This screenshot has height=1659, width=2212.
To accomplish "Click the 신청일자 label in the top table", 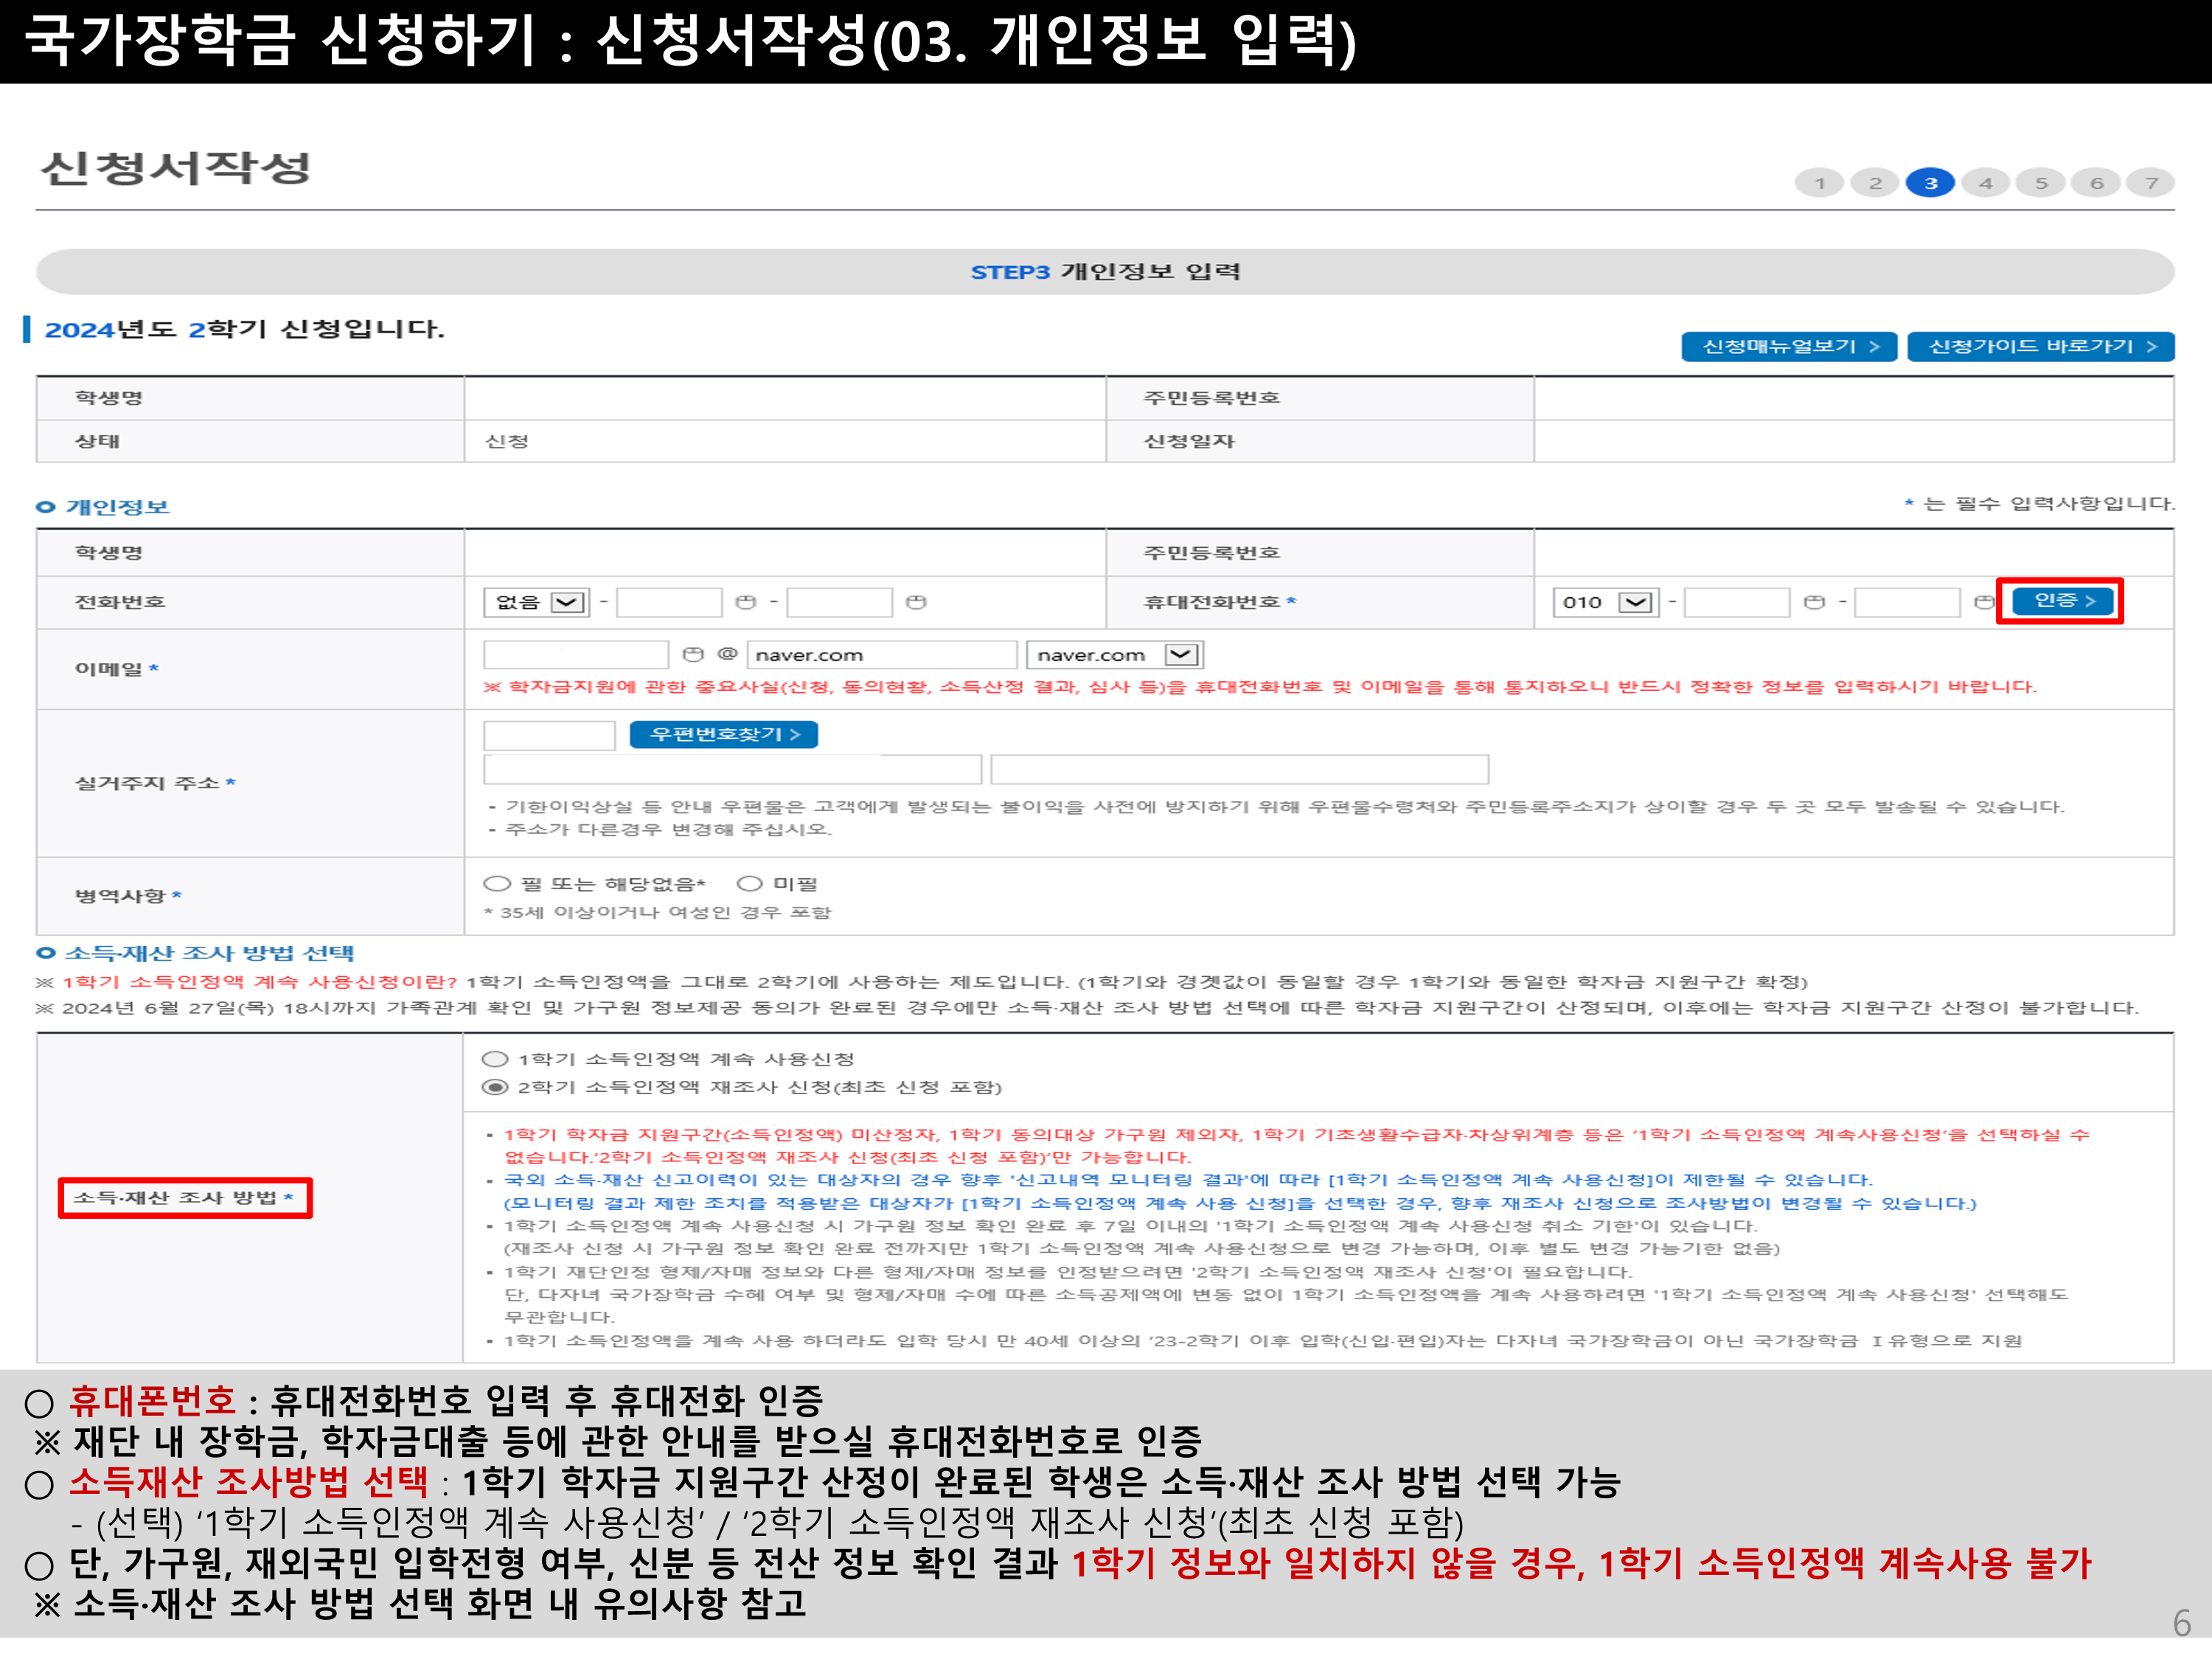I will point(1189,441).
